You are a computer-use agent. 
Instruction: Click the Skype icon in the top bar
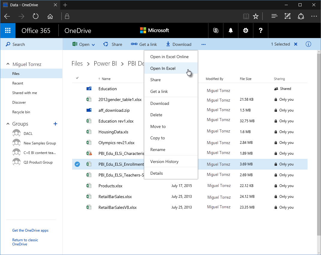click(x=216, y=30)
